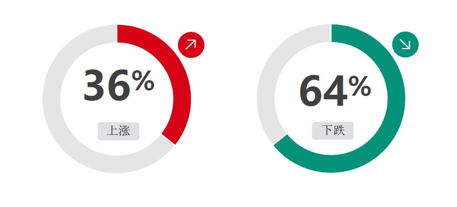Select the 下跌 label badge
This screenshot has width=457, height=207.
[333, 131]
